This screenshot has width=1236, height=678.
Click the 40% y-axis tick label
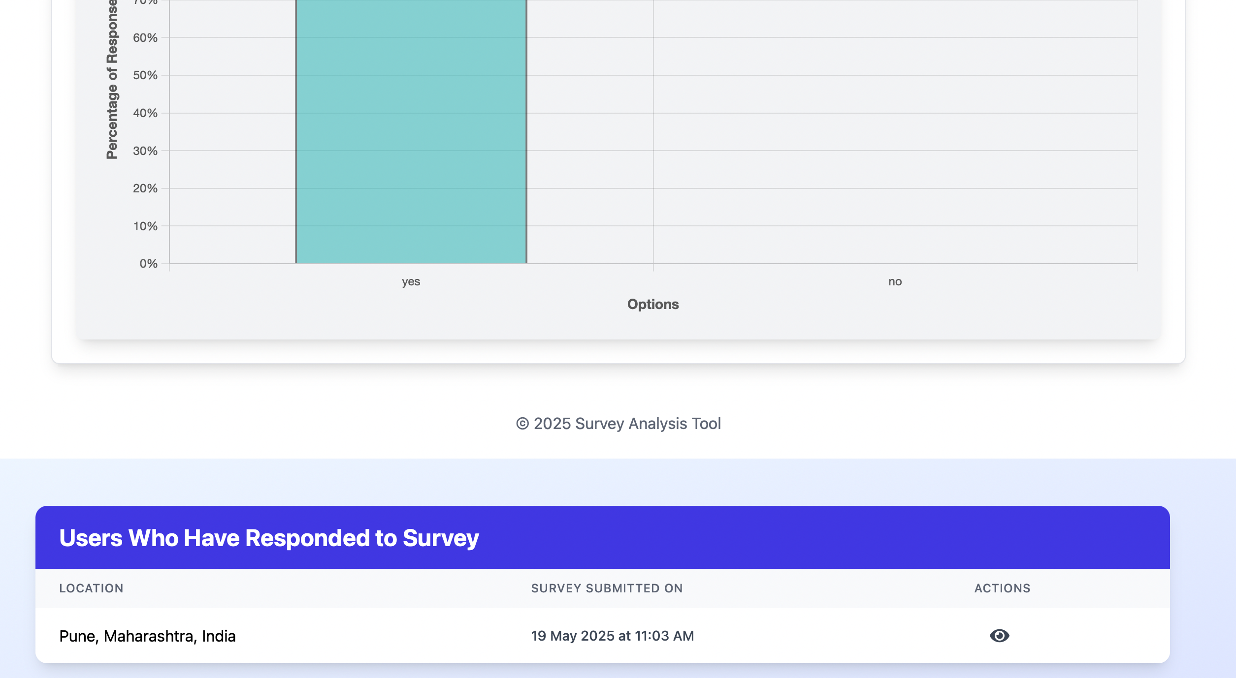145,113
